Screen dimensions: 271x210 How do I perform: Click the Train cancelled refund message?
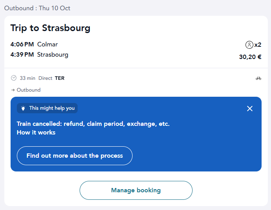point(93,124)
